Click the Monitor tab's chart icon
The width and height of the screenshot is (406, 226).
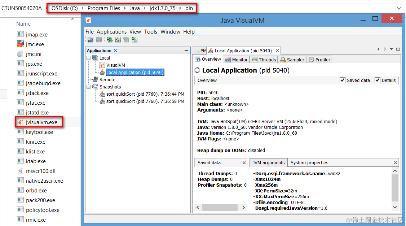(228, 60)
